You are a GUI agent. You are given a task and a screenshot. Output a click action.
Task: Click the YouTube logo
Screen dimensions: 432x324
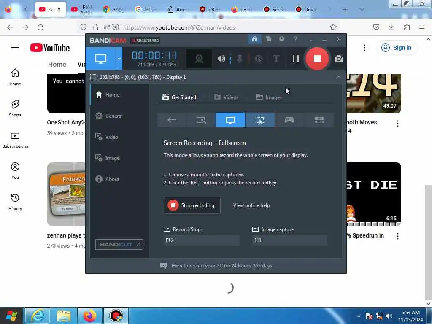(x=50, y=48)
